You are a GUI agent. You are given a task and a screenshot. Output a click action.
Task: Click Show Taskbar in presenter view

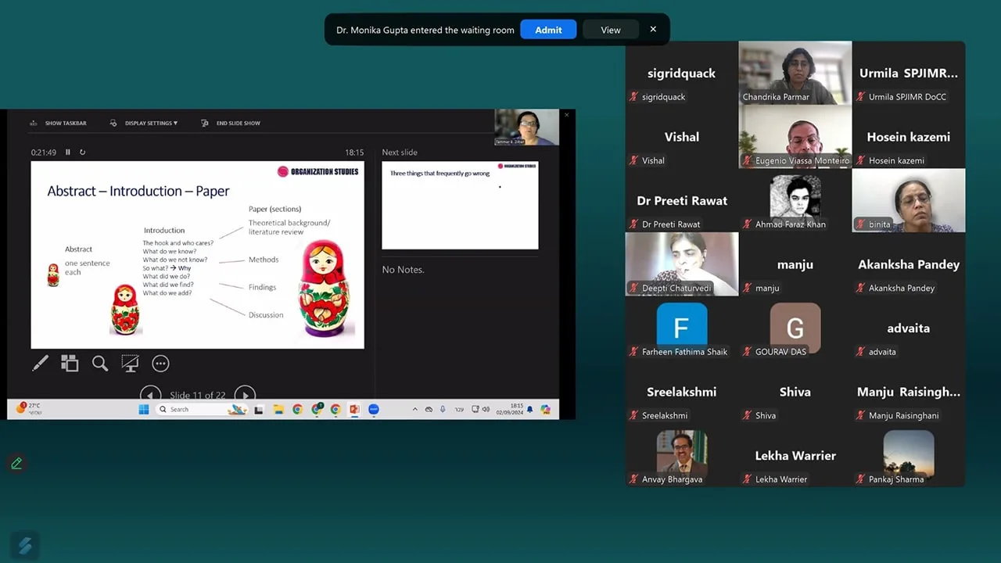(59, 124)
